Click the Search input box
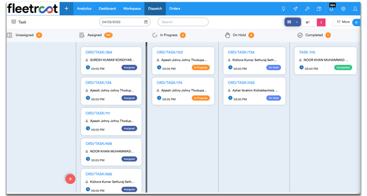The width and height of the screenshot is (367, 196). coord(183,22)
